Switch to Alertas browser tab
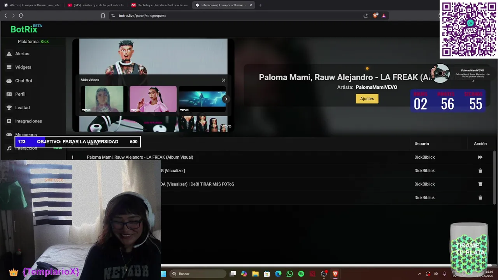 32,5
